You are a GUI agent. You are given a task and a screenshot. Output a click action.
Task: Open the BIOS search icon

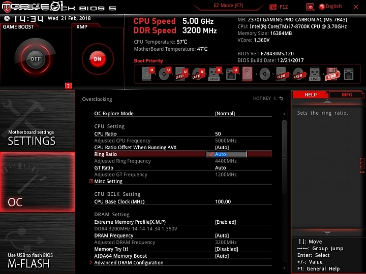[310, 7]
